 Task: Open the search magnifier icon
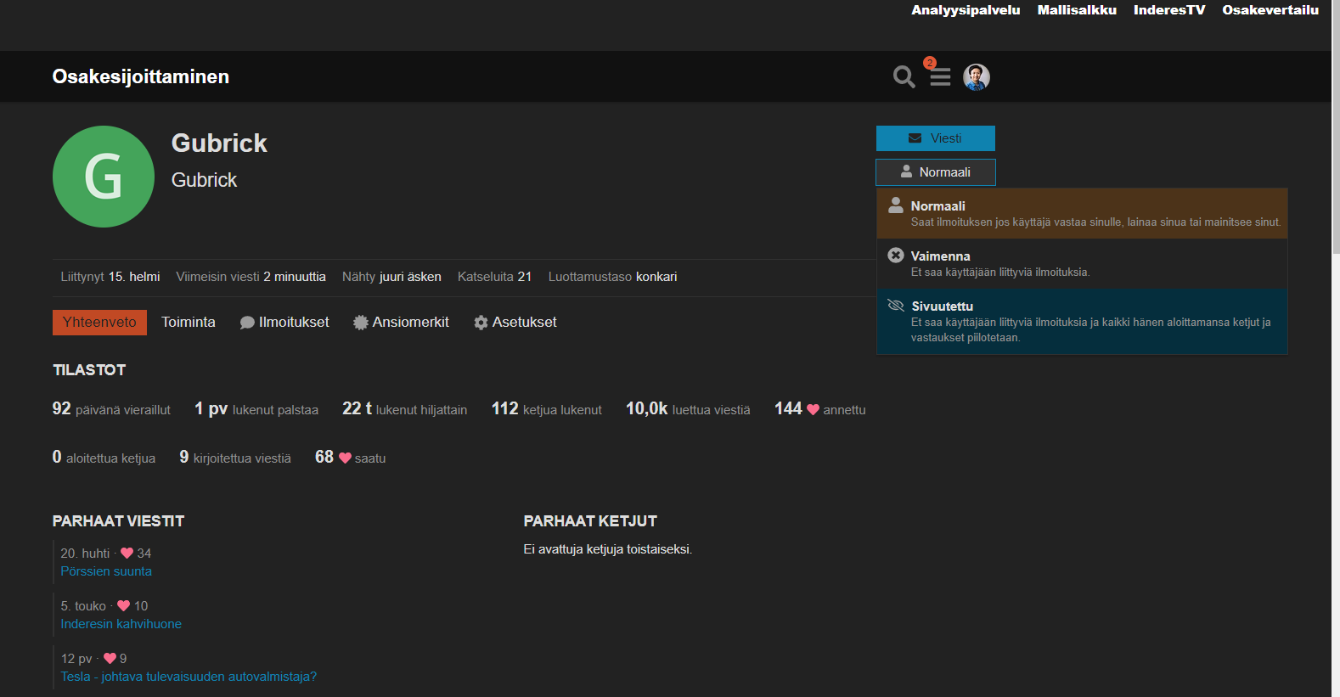tap(904, 77)
